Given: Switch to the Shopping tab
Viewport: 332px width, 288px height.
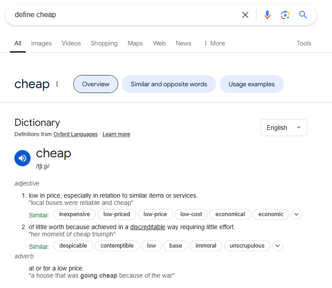Looking at the screenshot, I should [104, 43].
